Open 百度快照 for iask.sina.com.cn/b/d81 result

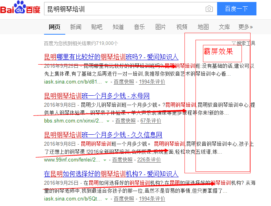coord(124,82)
